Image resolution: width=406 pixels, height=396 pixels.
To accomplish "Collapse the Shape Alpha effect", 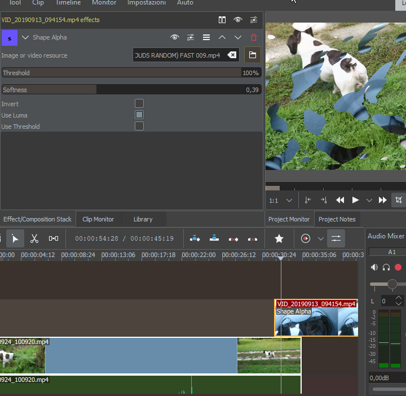I will coord(25,38).
